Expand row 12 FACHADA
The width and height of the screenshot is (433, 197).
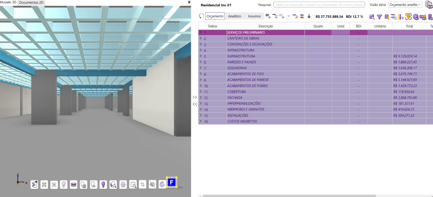[x=201, y=98]
